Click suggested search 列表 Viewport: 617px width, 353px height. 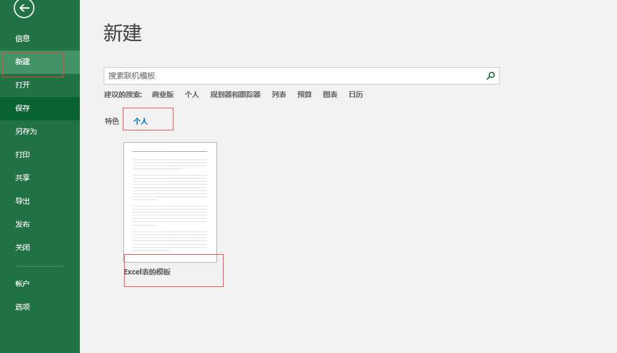[278, 94]
